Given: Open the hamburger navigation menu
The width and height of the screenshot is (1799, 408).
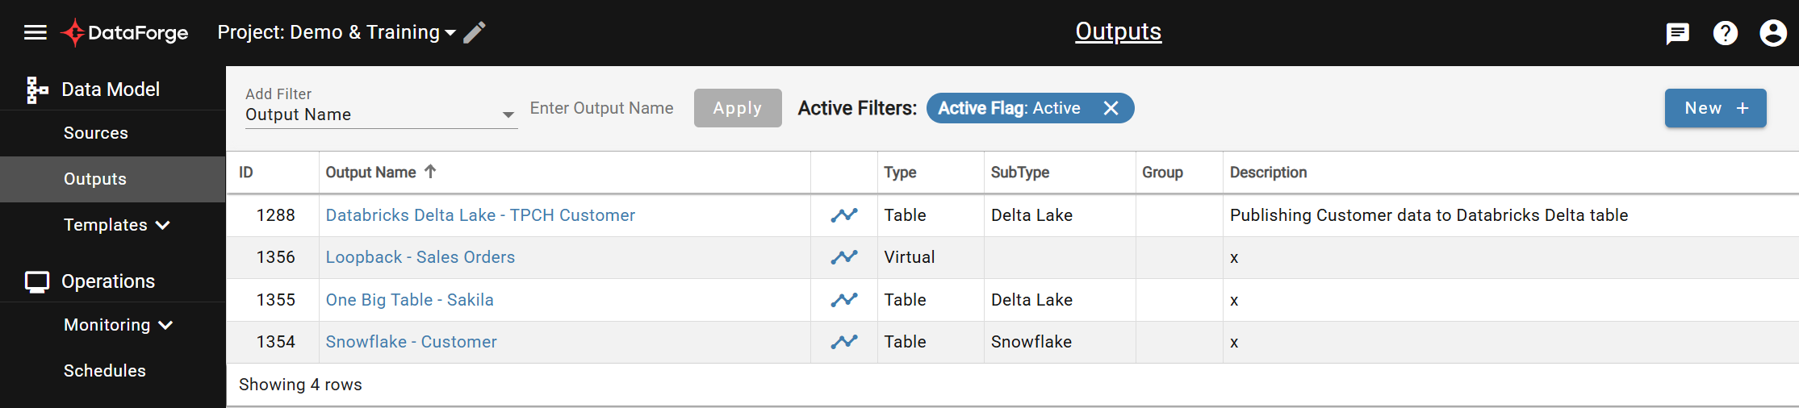Looking at the screenshot, I should [36, 32].
